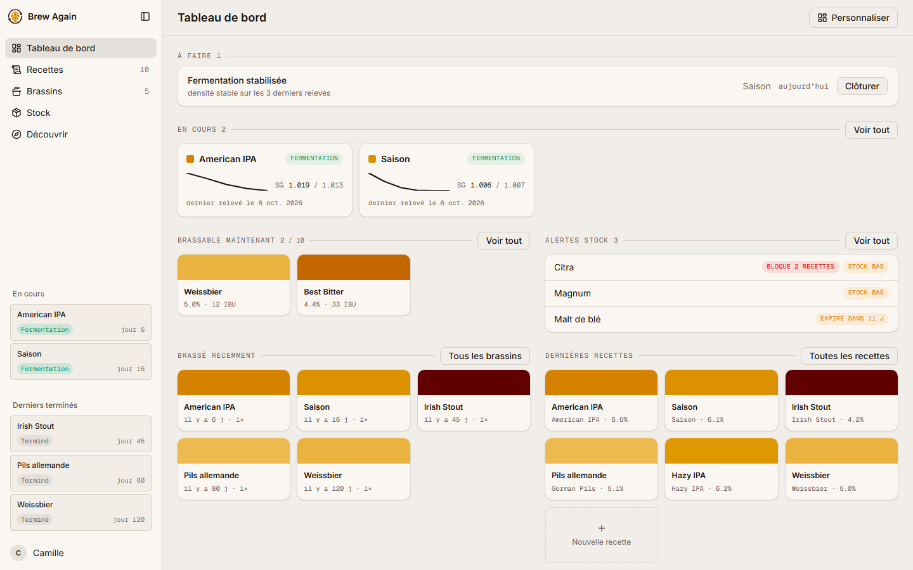Screen dimensions: 913x570
Task: Click the Citra stock alert row
Action: (722, 267)
